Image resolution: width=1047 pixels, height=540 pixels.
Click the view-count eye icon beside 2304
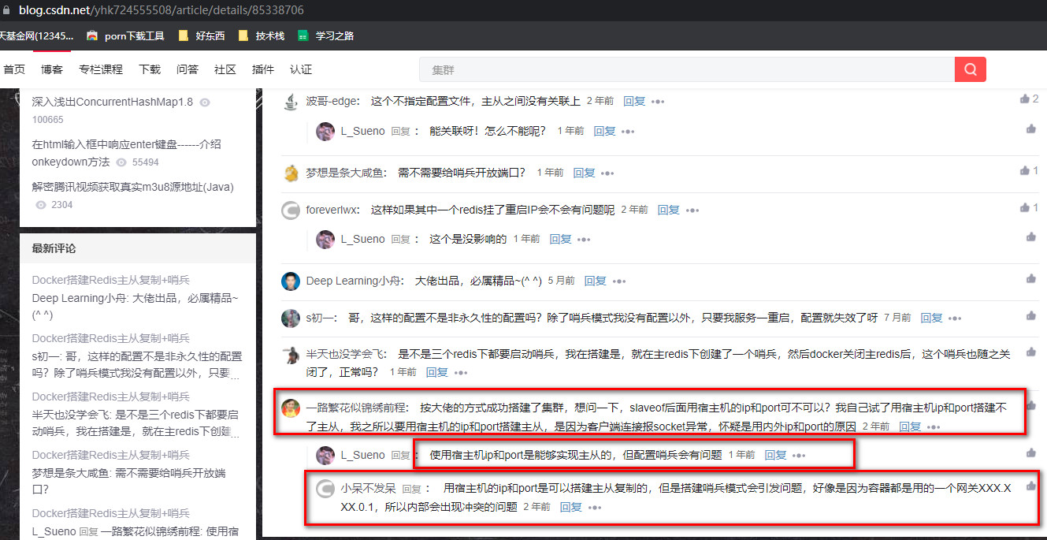[x=41, y=204]
